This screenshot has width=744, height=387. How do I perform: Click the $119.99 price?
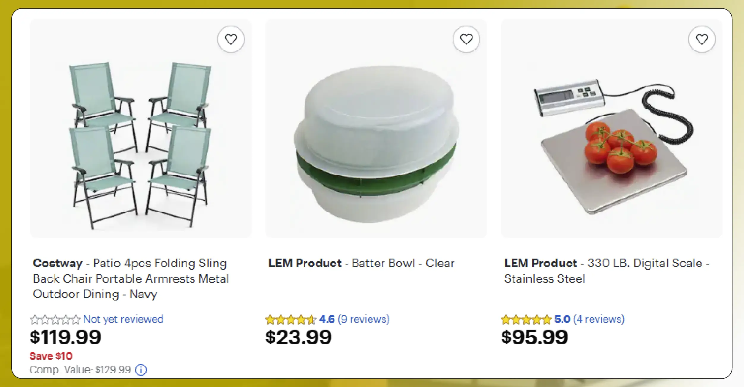[x=65, y=337]
